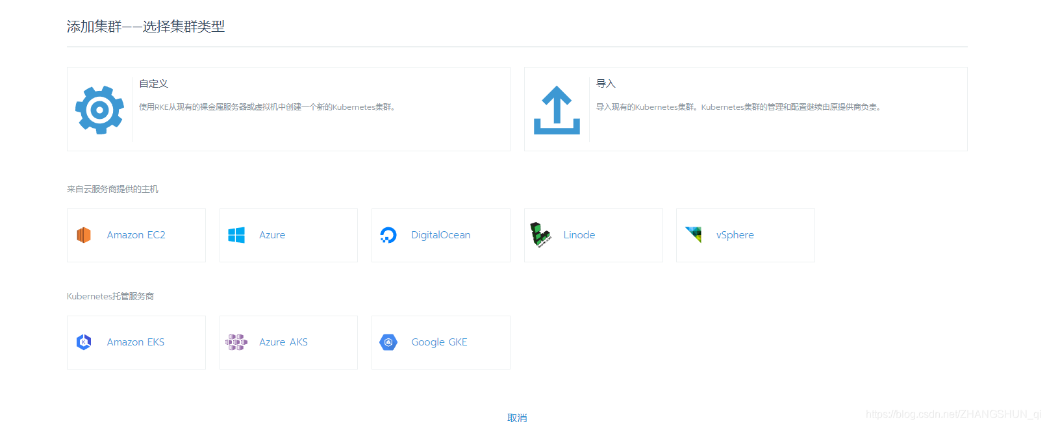The width and height of the screenshot is (1047, 426).
Task: Pick the Linode provider label
Action: tap(579, 235)
